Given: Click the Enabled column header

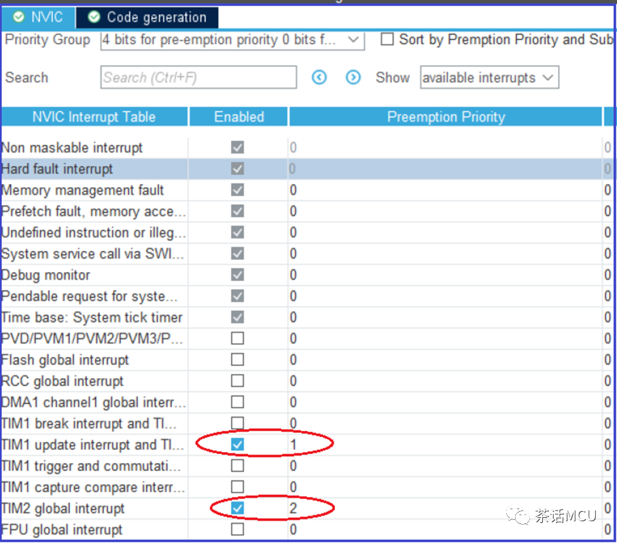Looking at the screenshot, I should (x=239, y=117).
